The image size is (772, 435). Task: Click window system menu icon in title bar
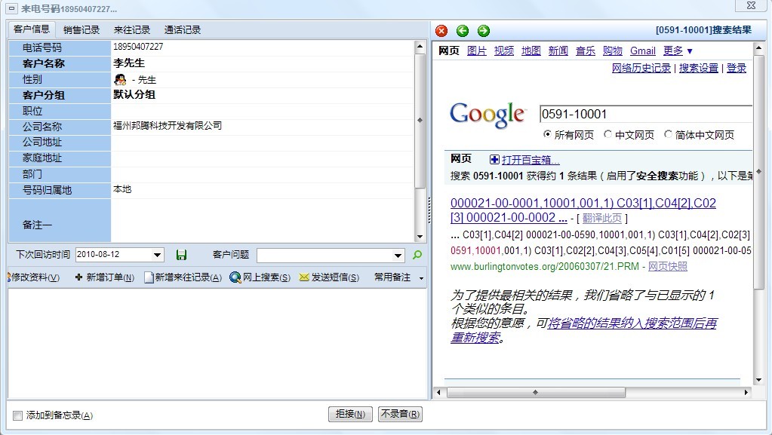tap(12, 9)
